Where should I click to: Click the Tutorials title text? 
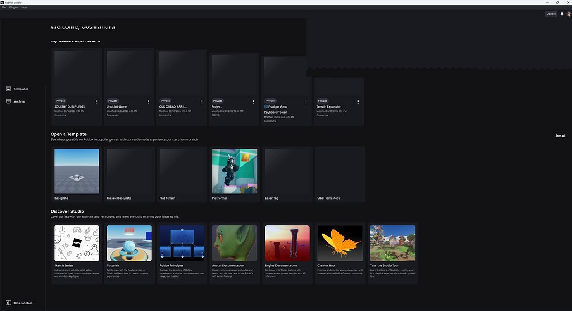113,265
